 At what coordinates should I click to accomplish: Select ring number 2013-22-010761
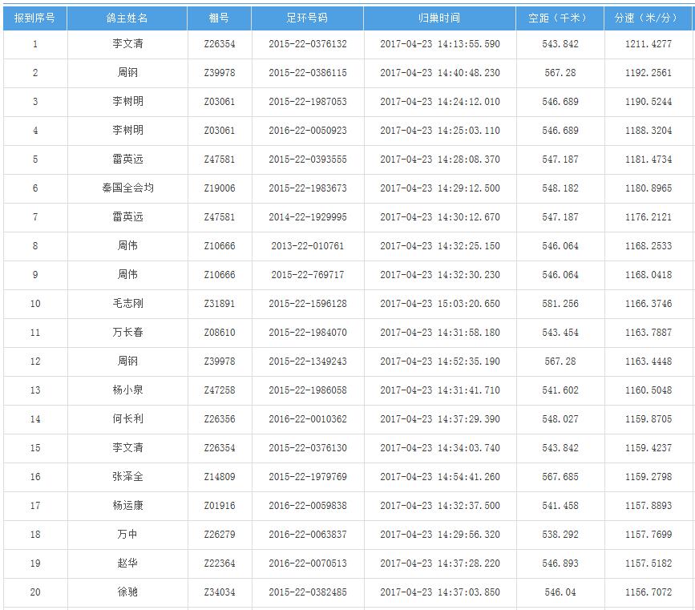(x=307, y=246)
